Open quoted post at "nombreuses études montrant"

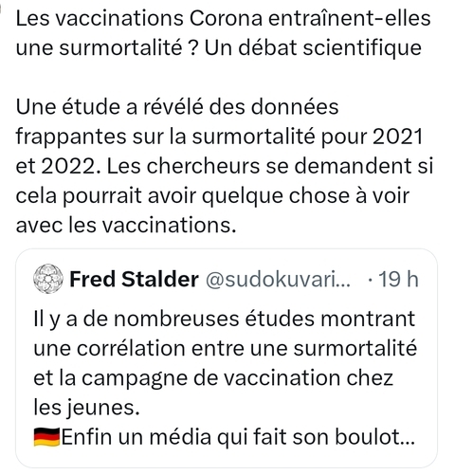(264, 319)
